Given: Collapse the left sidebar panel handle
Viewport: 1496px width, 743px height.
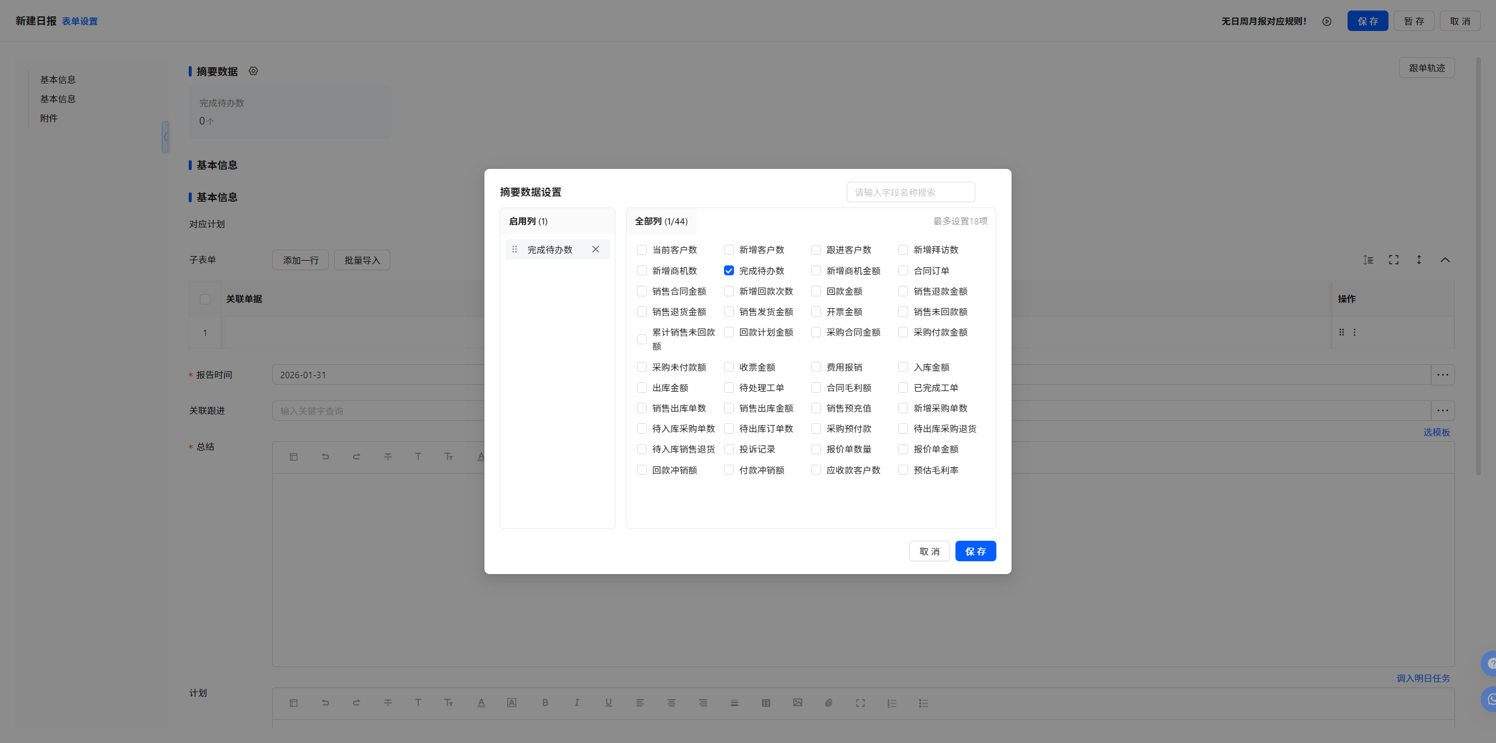Looking at the screenshot, I should (165, 137).
